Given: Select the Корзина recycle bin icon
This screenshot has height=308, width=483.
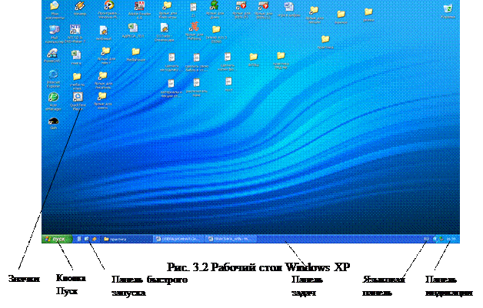Looking at the screenshot, I should [x=448, y=11].
